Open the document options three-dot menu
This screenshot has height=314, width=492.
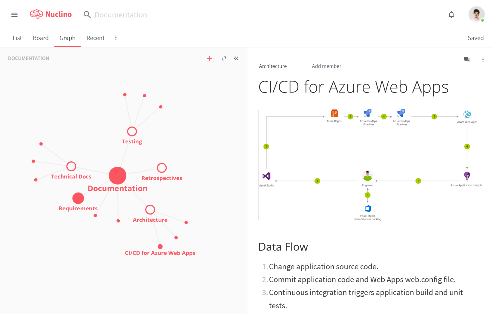[483, 59]
